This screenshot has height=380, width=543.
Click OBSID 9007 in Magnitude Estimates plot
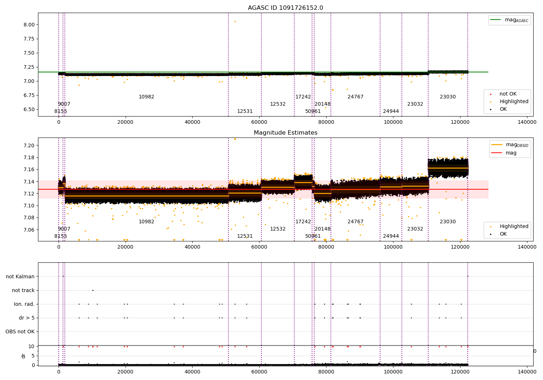tap(64, 229)
